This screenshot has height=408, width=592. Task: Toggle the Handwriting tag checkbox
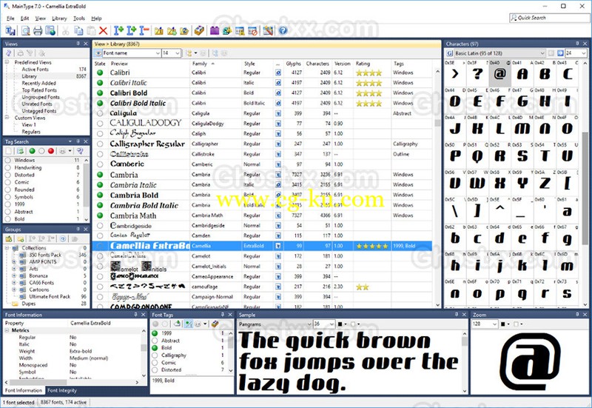click(8, 167)
